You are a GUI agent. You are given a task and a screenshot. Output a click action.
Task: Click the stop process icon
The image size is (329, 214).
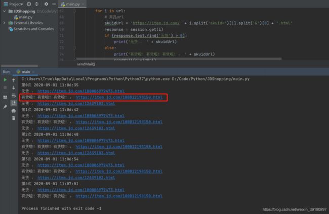tap(5, 88)
